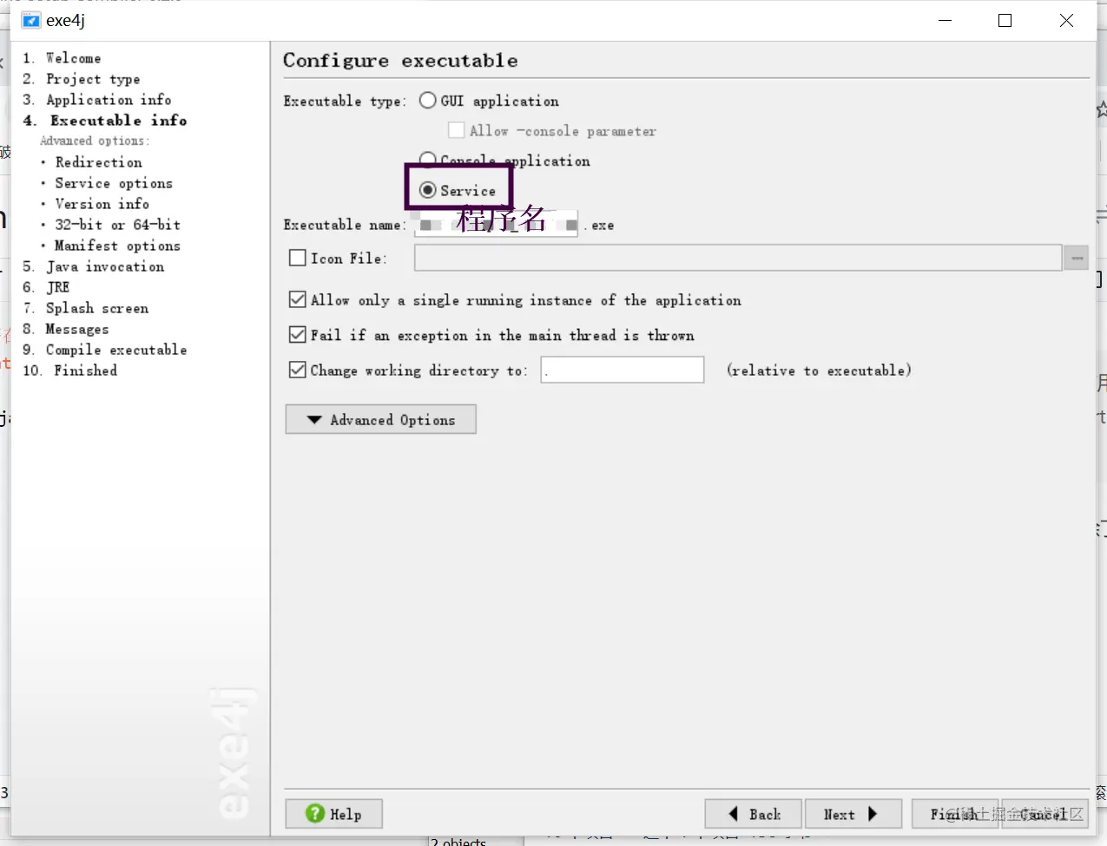The image size is (1107, 846).
Task: Open 32-bit or 64-bit advanced option
Action: (x=117, y=225)
